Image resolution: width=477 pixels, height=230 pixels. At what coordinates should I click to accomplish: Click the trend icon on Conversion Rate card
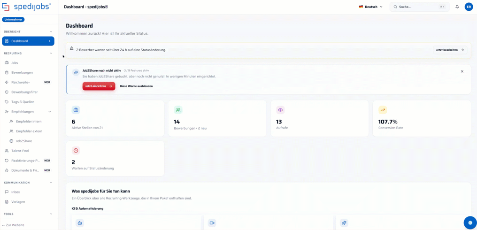tap(382, 110)
